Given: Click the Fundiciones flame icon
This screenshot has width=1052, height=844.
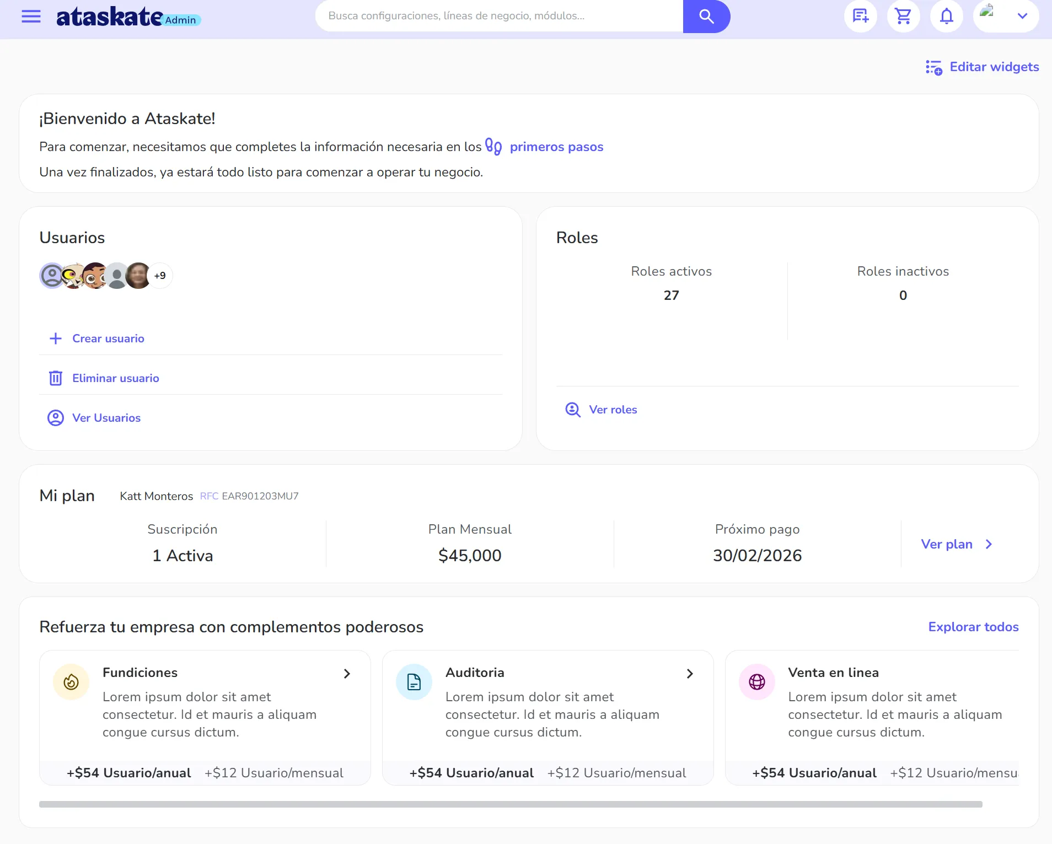Looking at the screenshot, I should click(71, 682).
